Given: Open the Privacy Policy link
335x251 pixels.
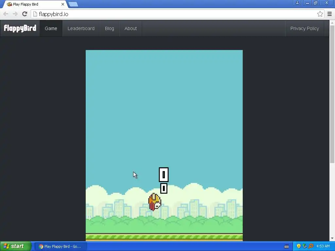Looking at the screenshot, I should (x=305, y=28).
